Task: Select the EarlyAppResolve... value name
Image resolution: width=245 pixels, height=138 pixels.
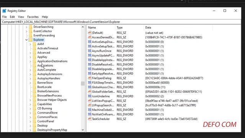Action: coord(103,74)
